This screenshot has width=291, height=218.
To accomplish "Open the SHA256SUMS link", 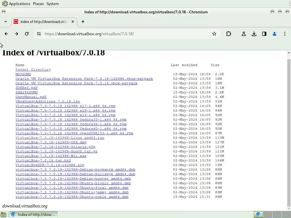I will tap(26, 92).
